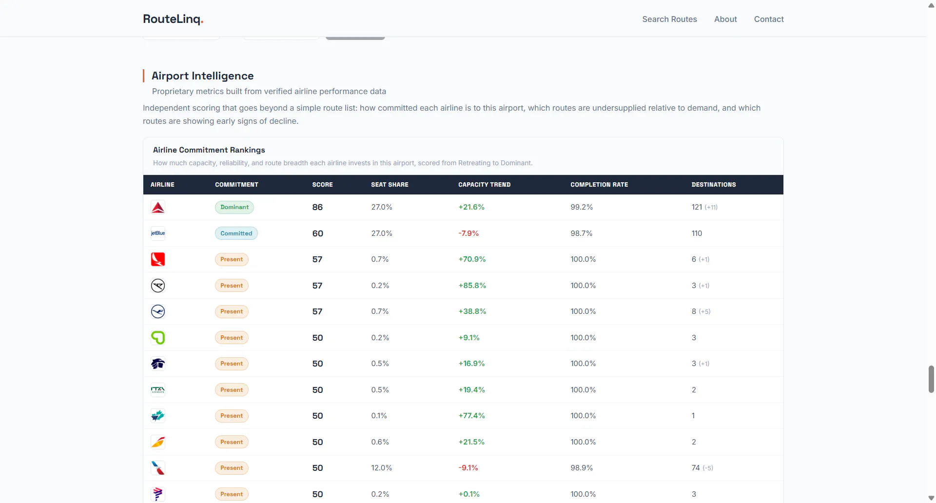936x503 pixels.
Task: Click the orange-yellow Iberia-style logo with +21.5% trend
Action: [158, 442]
